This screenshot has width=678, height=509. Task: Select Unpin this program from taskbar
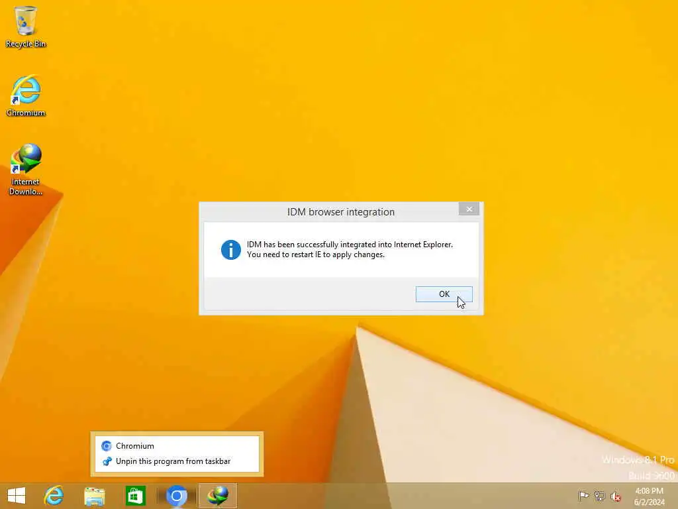pyautogui.click(x=177, y=461)
